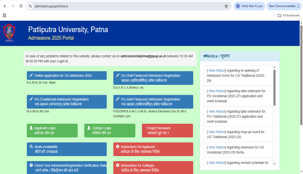This screenshot has height=174, width=303.
Task: Click the Applicant Login button
Action: coord(52,131)
